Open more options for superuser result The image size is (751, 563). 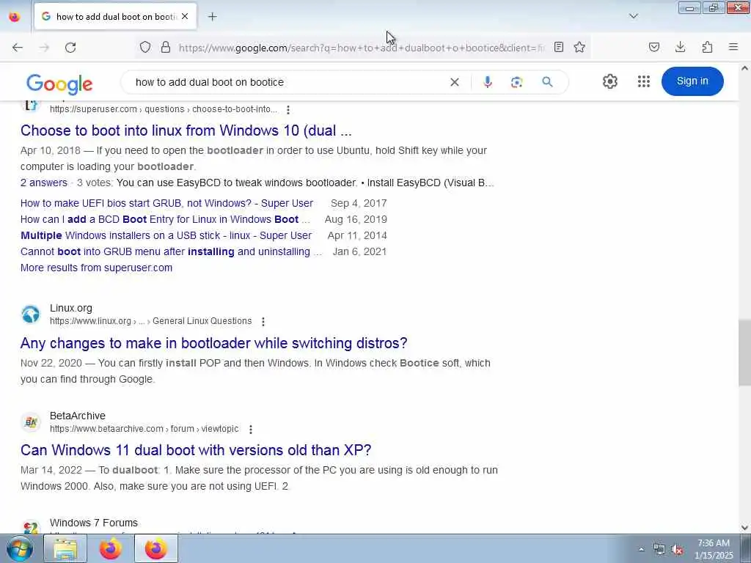287,110
